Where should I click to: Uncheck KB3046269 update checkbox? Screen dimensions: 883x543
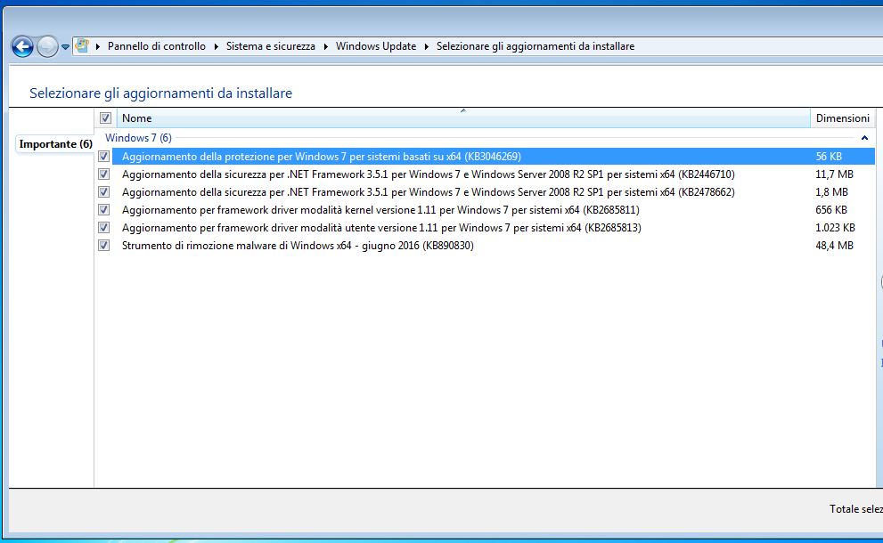point(103,156)
